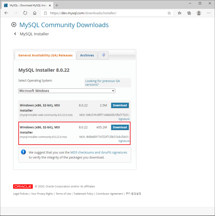Follow Looking for previous GA versions link
Viewport: 215px width, 216px height.
(x=103, y=83)
